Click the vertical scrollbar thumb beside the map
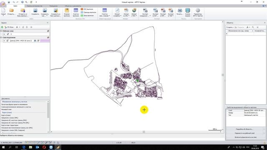 (x=222, y=75)
